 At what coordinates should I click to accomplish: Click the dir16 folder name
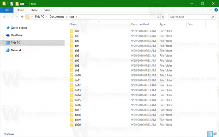point(78,105)
